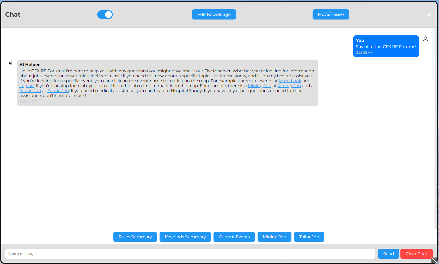
Task: Focus the Type a message input field
Action: coord(190,254)
